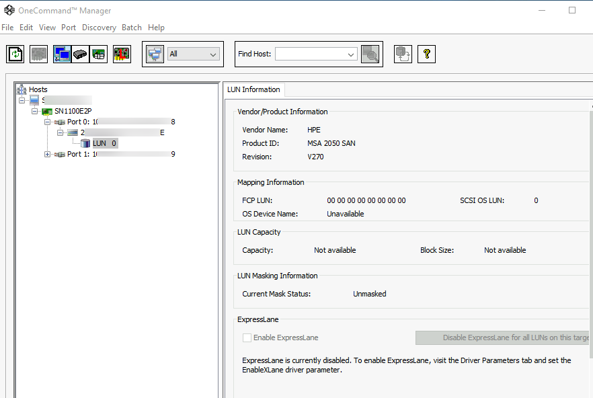Click the OneCommand Manager title bar logo
The width and height of the screenshot is (593, 398).
tap(9, 10)
